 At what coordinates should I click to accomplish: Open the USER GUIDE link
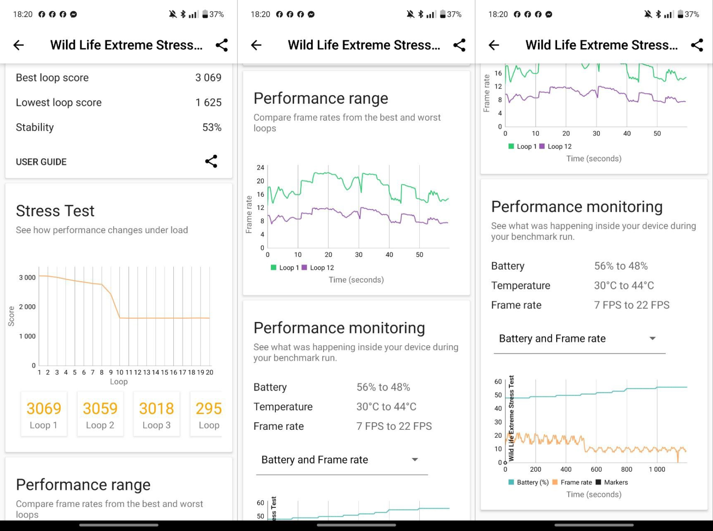pyautogui.click(x=41, y=162)
